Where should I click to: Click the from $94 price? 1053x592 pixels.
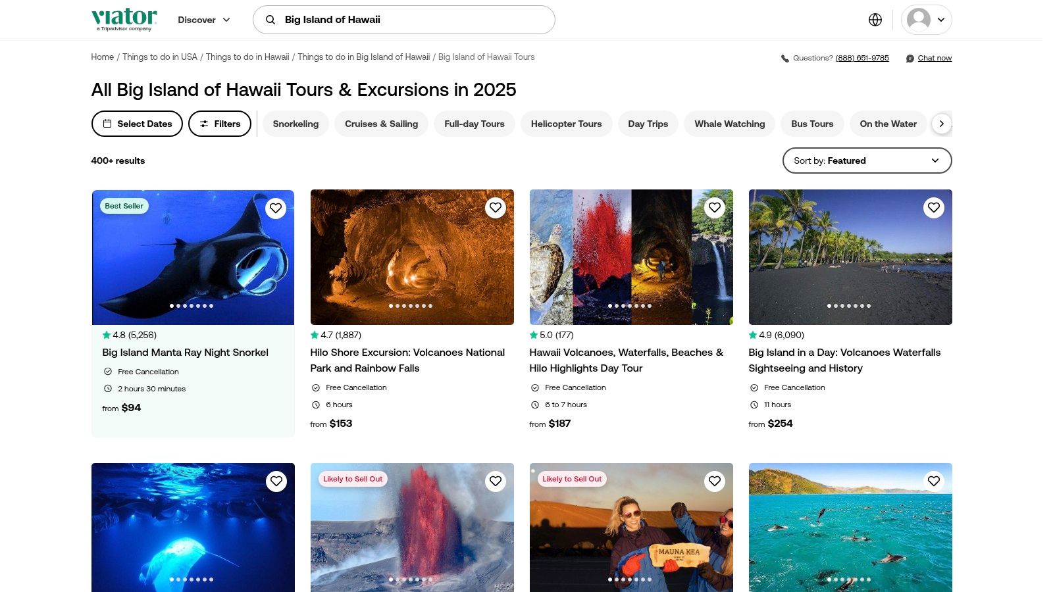click(x=122, y=408)
